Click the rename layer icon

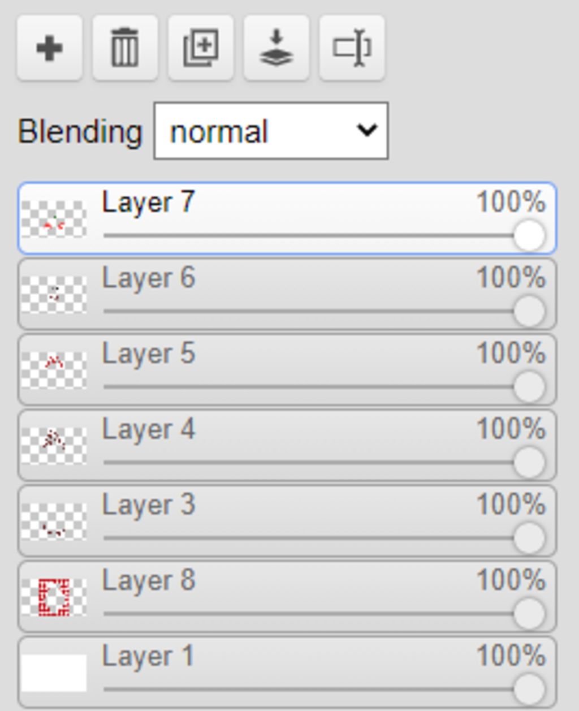point(352,48)
